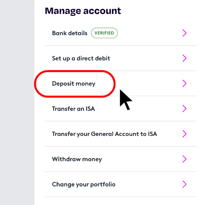198x205 pixels.
Task: Expand Transfer your General Account to ISA chevron
Action: tap(184, 134)
